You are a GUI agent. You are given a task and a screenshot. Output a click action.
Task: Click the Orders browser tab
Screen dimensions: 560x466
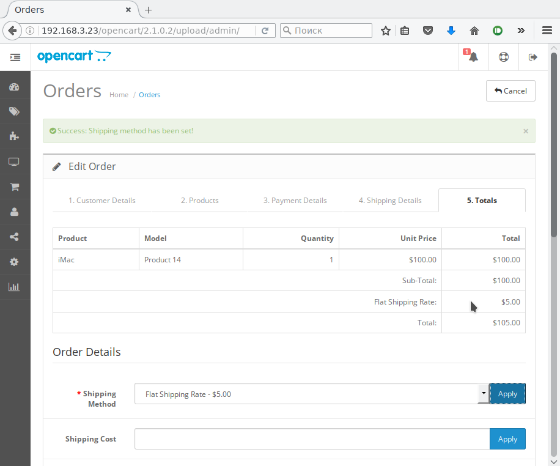click(x=70, y=10)
